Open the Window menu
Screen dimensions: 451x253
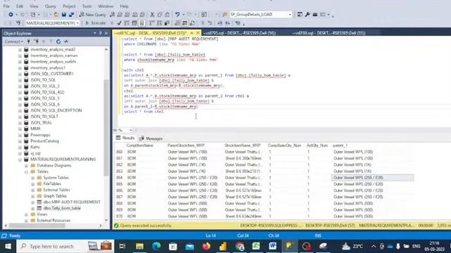click(106, 6)
